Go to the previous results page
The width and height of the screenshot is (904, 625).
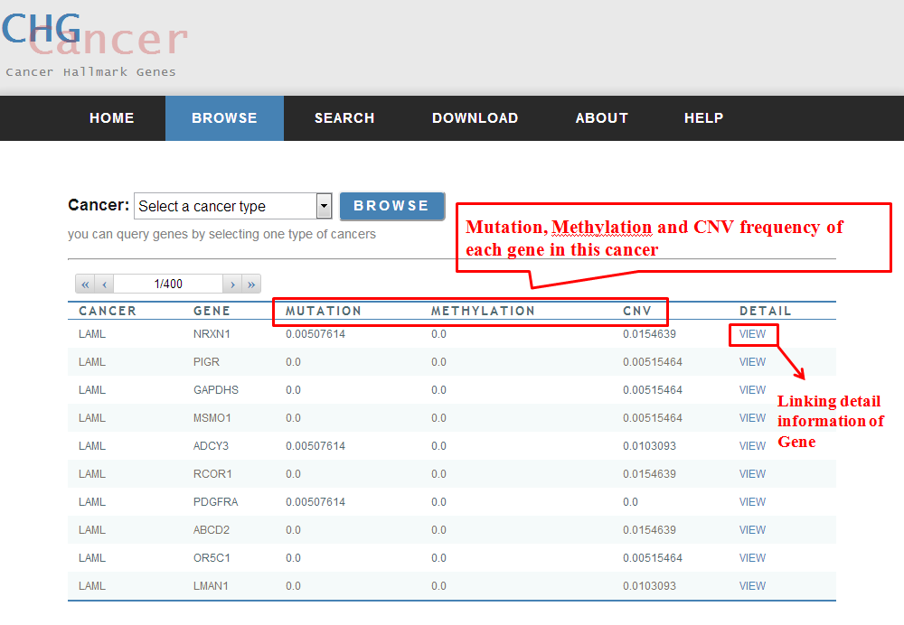(105, 284)
